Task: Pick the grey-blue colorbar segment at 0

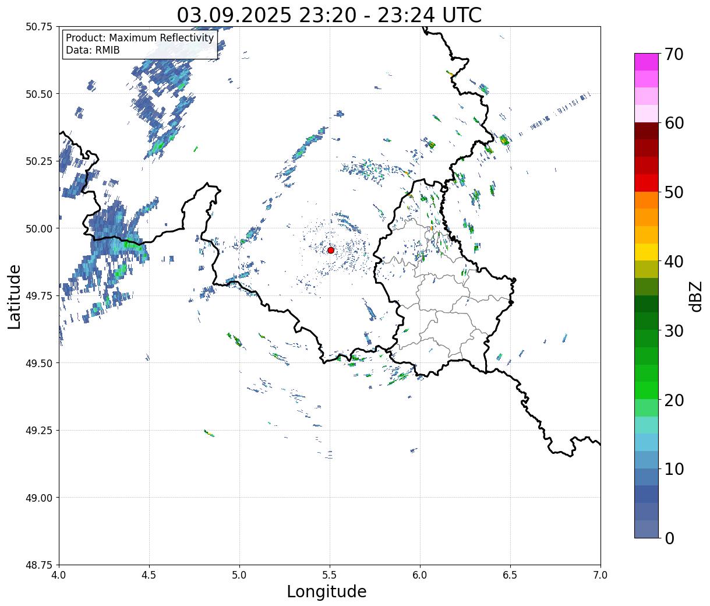Action: coord(647,529)
